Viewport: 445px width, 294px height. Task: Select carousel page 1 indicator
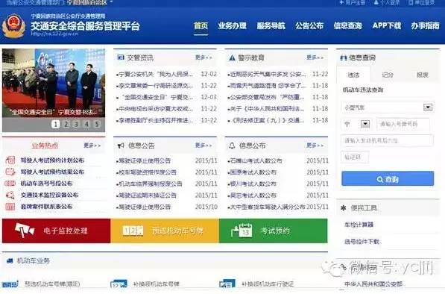(x=56, y=124)
